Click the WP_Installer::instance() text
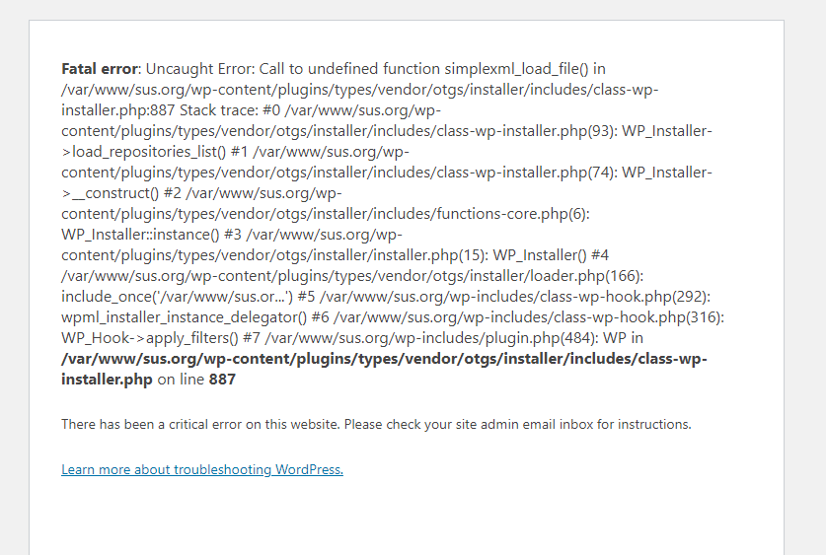The width and height of the screenshot is (826, 555). pyautogui.click(x=140, y=235)
